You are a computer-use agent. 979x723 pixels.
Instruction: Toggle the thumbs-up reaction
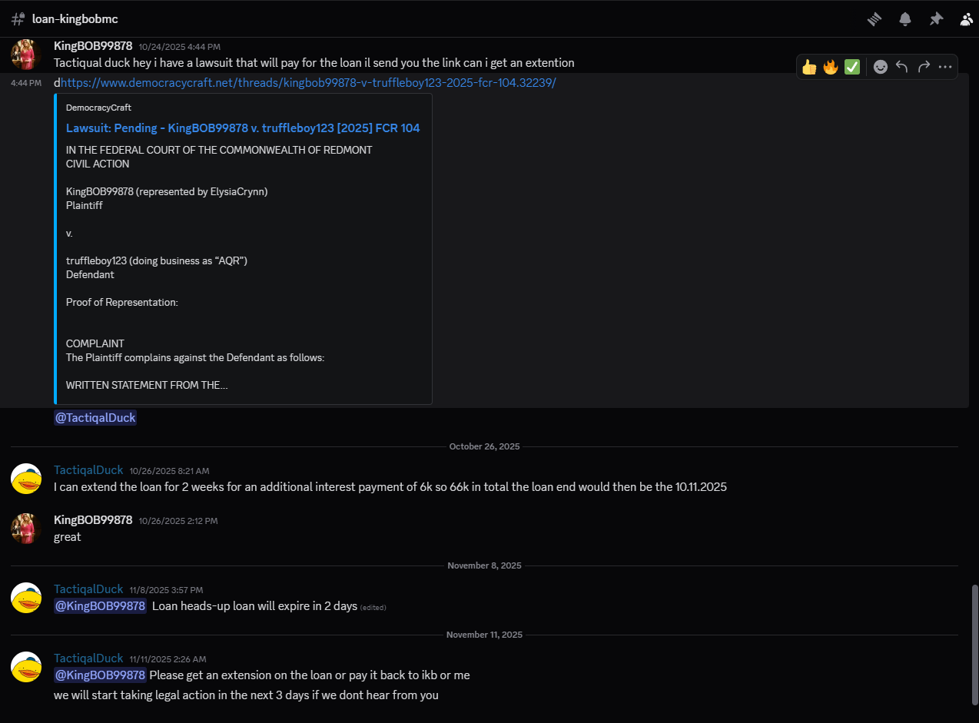(x=809, y=67)
